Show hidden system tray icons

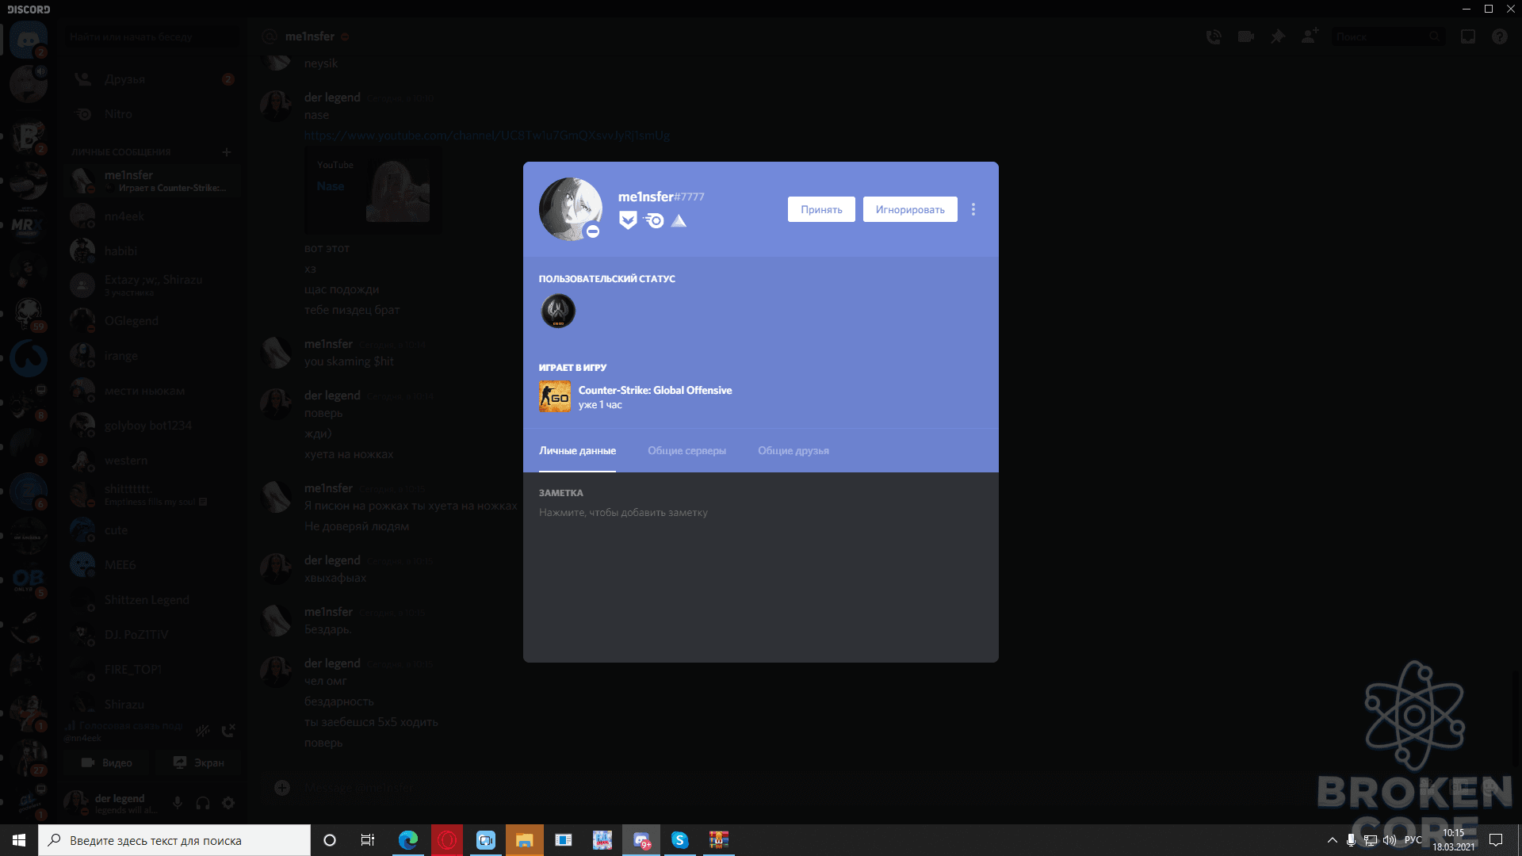[x=1332, y=840]
